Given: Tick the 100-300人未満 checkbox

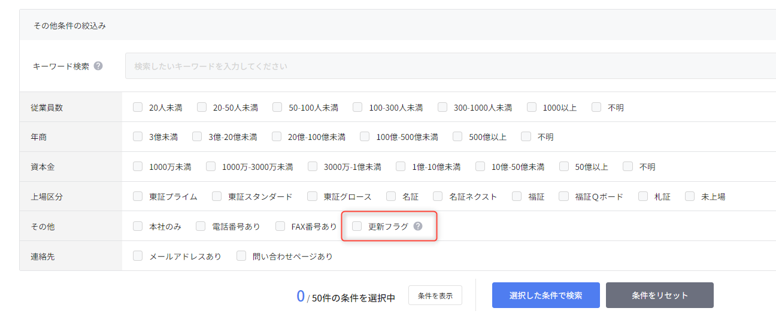Looking at the screenshot, I should pyautogui.click(x=357, y=107).
